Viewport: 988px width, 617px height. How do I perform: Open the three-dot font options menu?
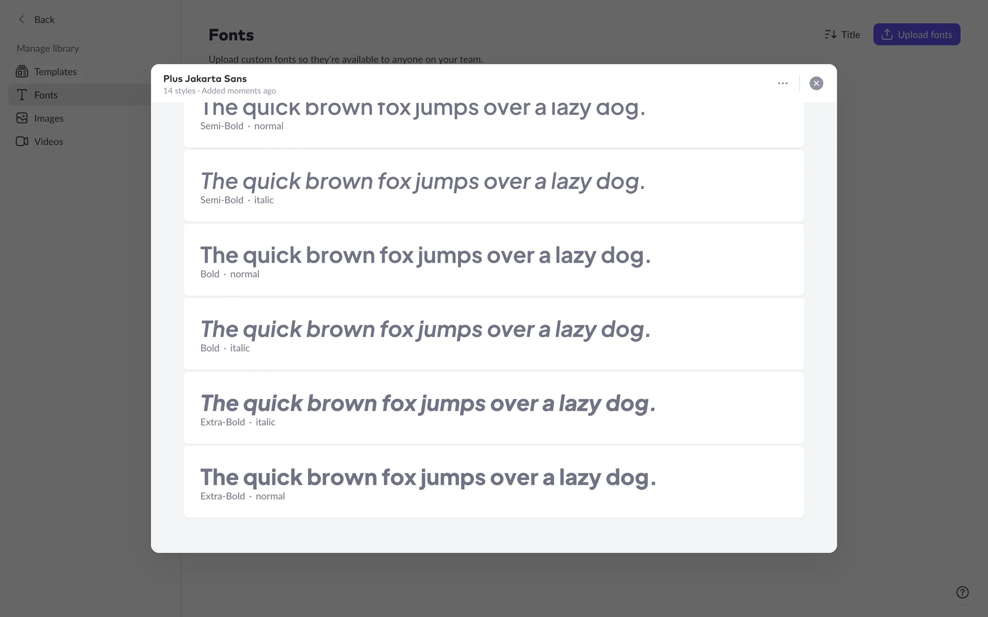[x=783, y=83]
